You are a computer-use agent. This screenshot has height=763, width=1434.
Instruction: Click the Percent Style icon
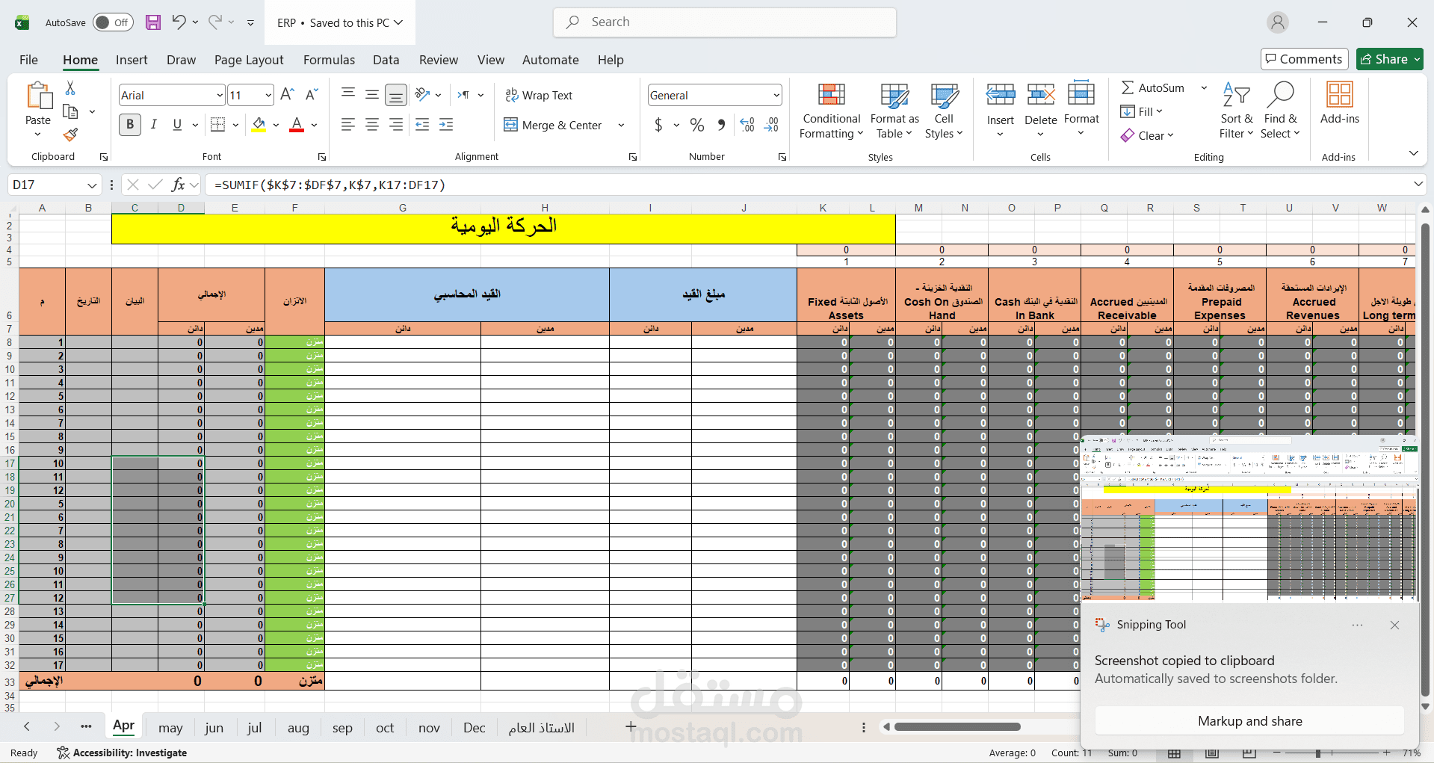click(697, 125)
